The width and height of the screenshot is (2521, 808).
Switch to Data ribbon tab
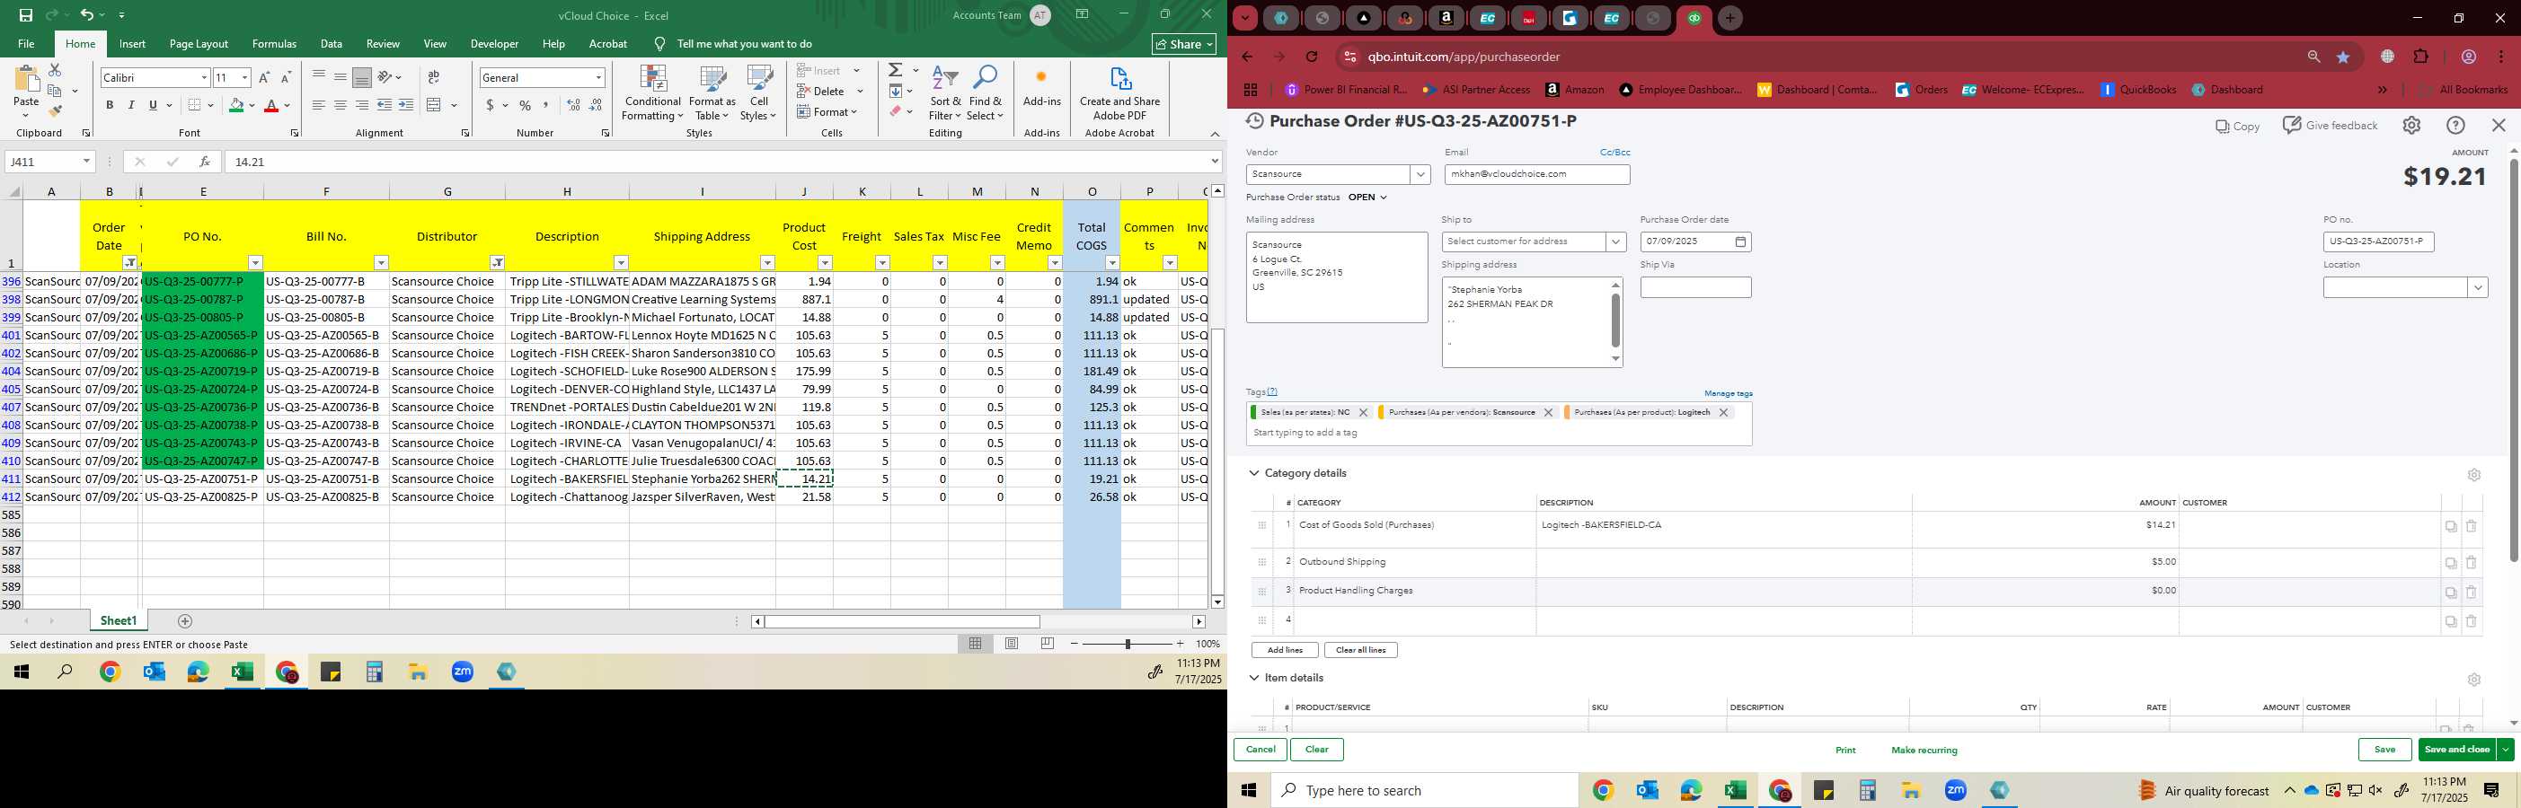click(332, 44)
